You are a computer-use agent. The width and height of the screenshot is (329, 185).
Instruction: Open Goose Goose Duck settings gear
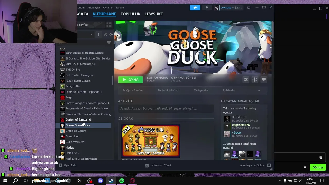246,80
